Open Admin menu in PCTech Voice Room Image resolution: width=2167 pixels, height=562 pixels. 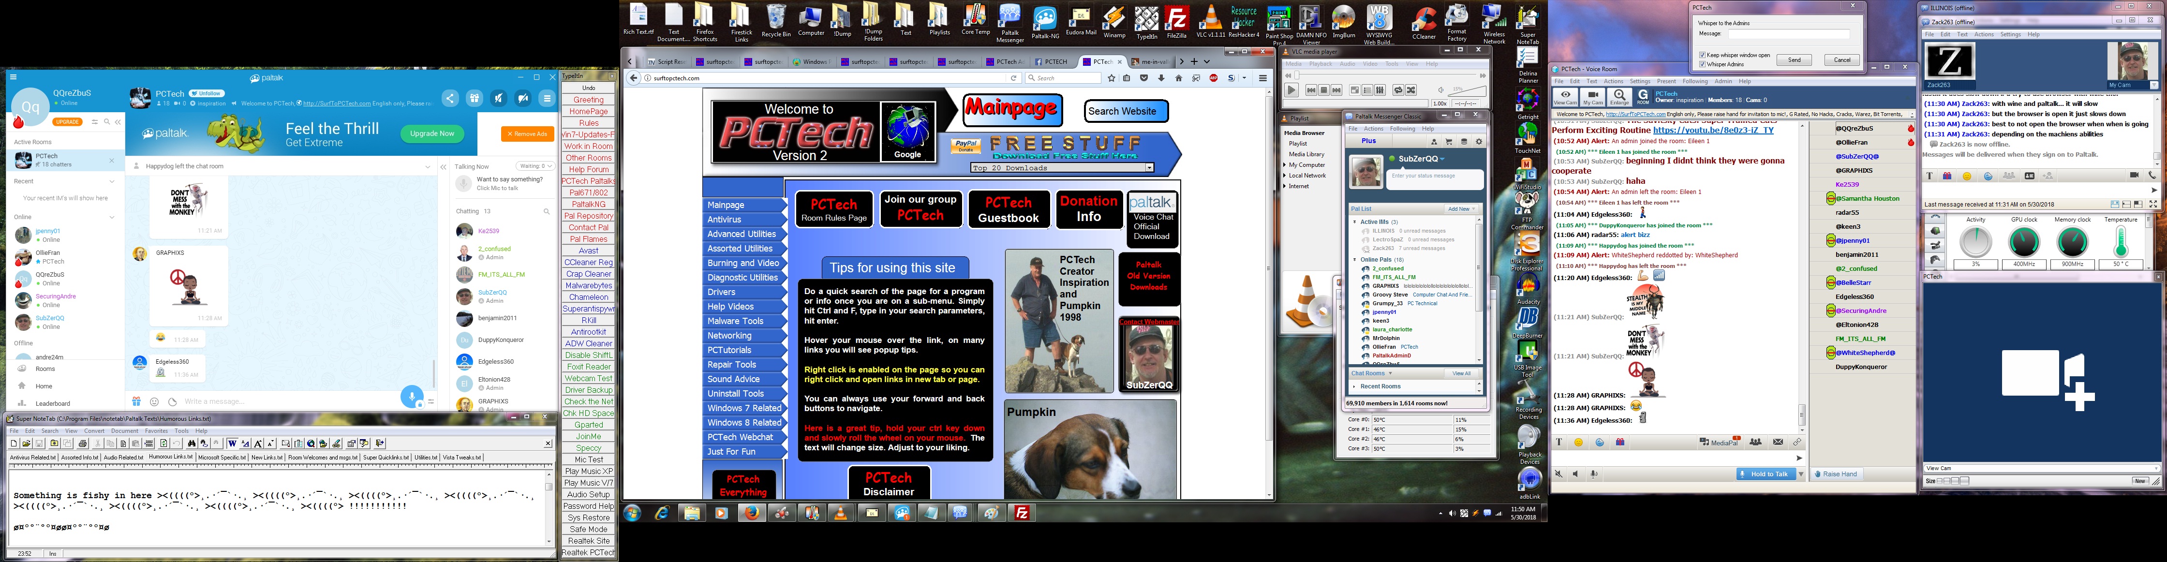(1723, 82)
